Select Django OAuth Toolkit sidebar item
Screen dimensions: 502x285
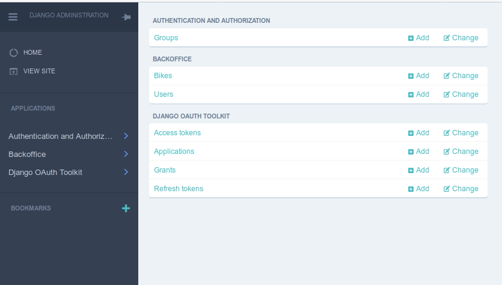[46, 173]
